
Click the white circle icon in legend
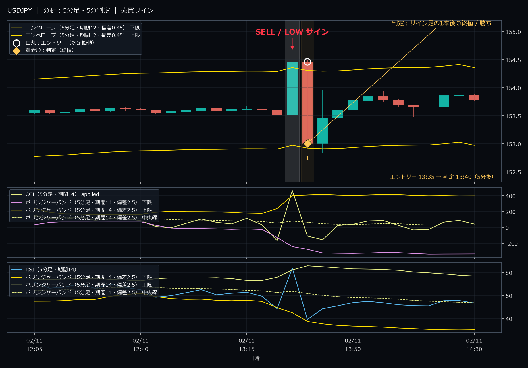[16, 43]
